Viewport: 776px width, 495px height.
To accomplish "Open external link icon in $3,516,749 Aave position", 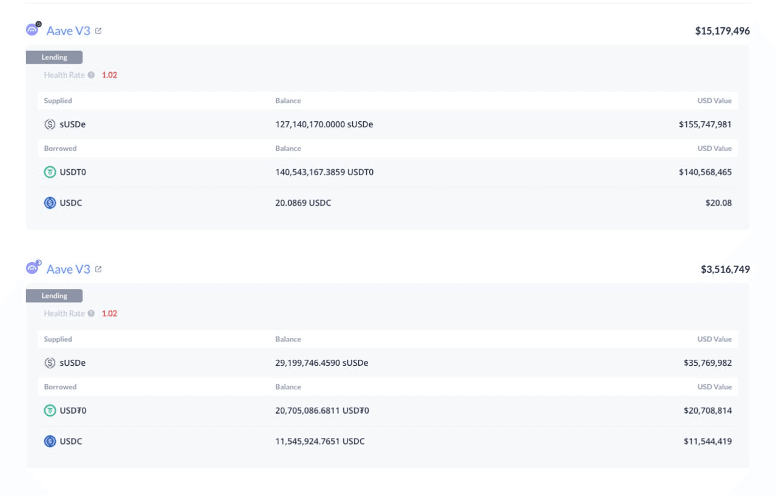I will point(99,269).
